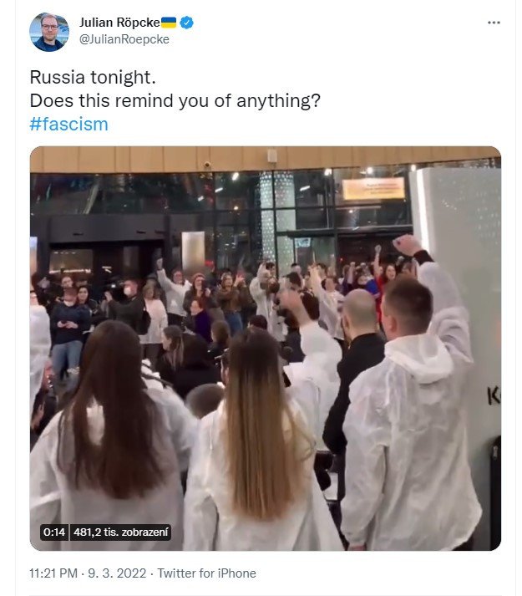Click the Ukrainian flag emoji beside the name

(x=169, y=23)
